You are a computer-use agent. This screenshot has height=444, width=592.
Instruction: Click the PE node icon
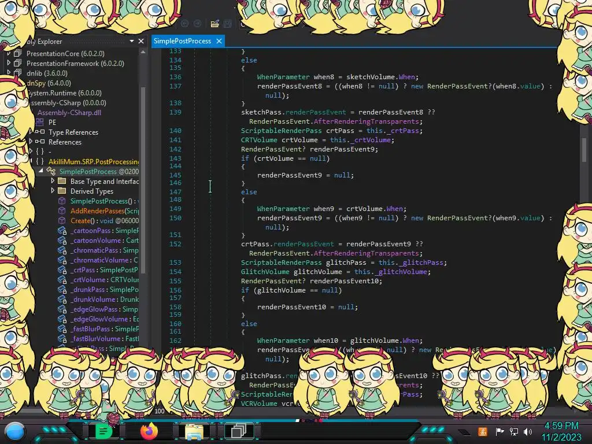coord(40,122)
